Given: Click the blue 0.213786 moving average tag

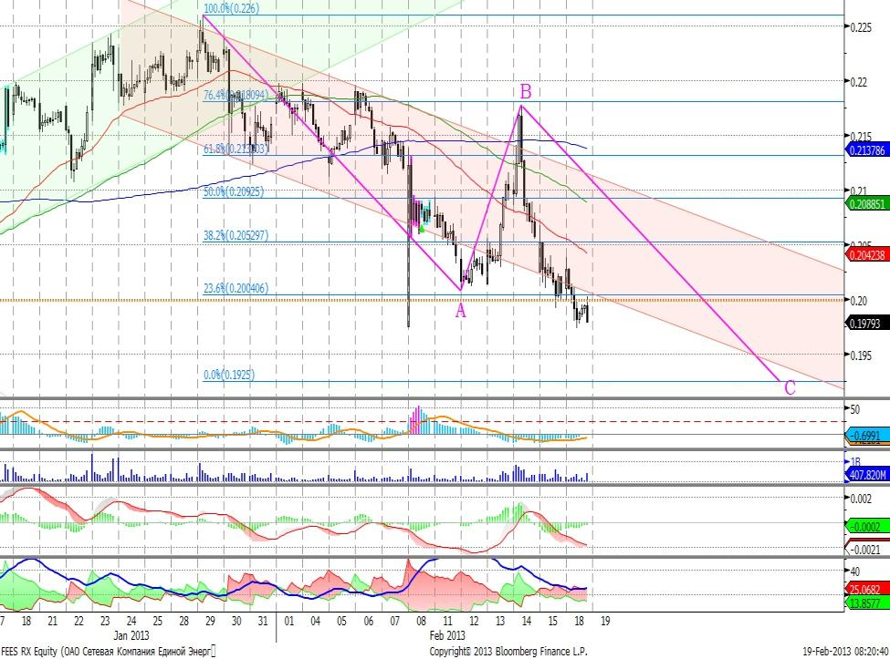Looking at the screenshot, I should (x=867, y=150).
